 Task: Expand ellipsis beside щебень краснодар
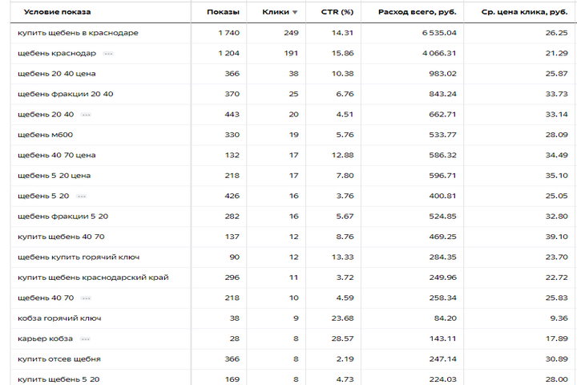108,54
